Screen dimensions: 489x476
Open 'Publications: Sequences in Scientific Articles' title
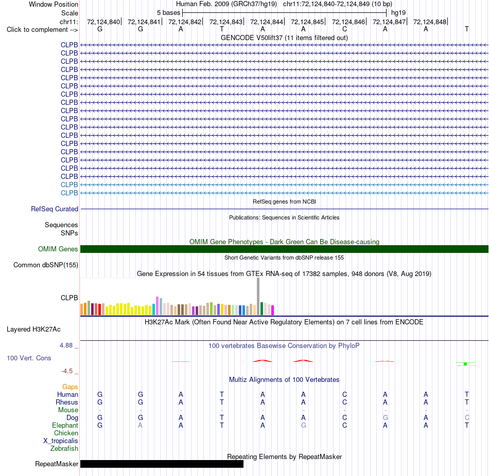click(284, 217)
